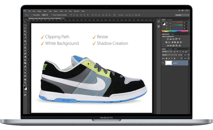Image resolution: width=213 pixels, height=130 pixels.
Task: Click the layer Opacity value field
Action: pos(185,55)
